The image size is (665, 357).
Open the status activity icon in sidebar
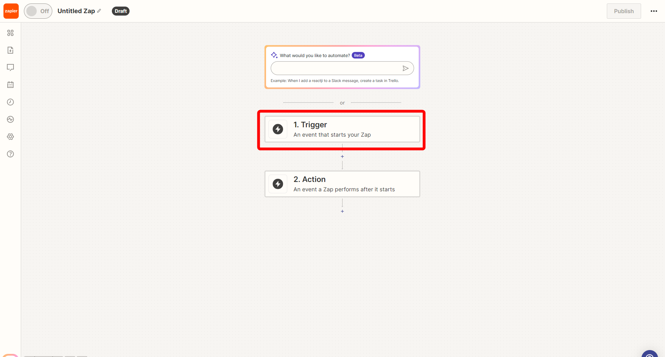(10, 119)
